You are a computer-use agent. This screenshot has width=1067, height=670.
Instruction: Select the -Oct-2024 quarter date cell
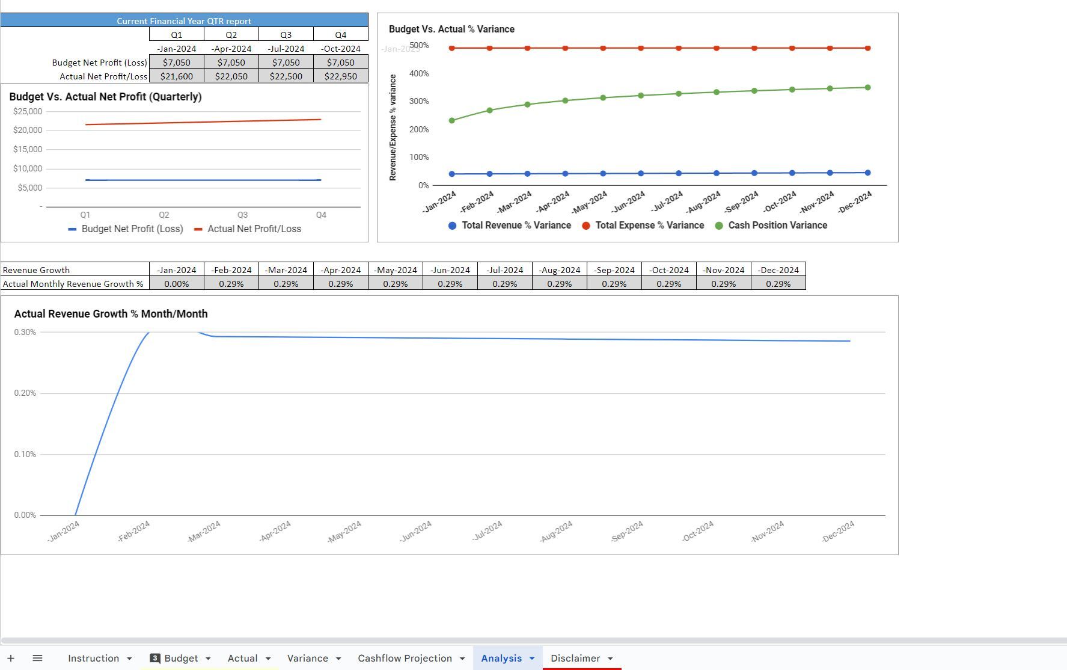click(341, 48)
